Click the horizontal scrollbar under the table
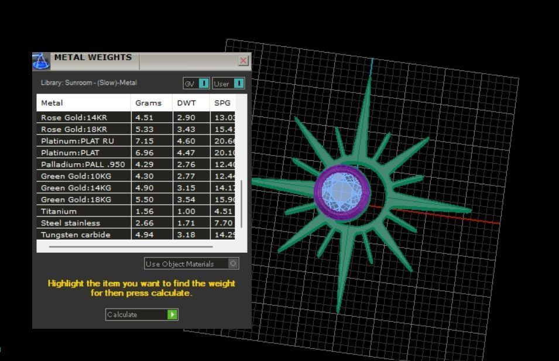Screen dimensions: 559x361 131,246
